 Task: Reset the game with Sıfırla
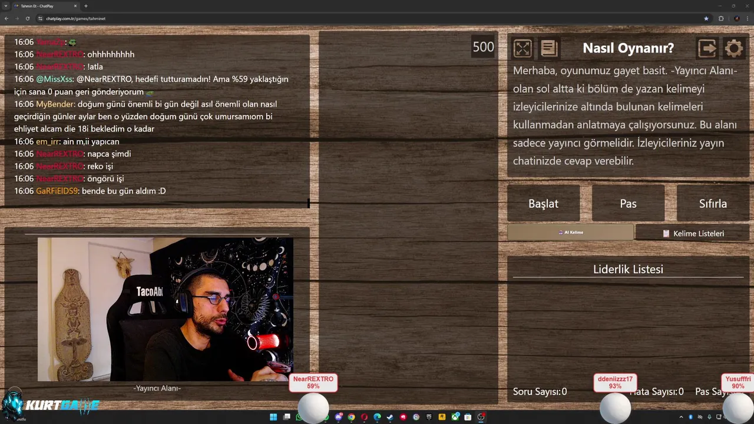(x=713, y=203)
